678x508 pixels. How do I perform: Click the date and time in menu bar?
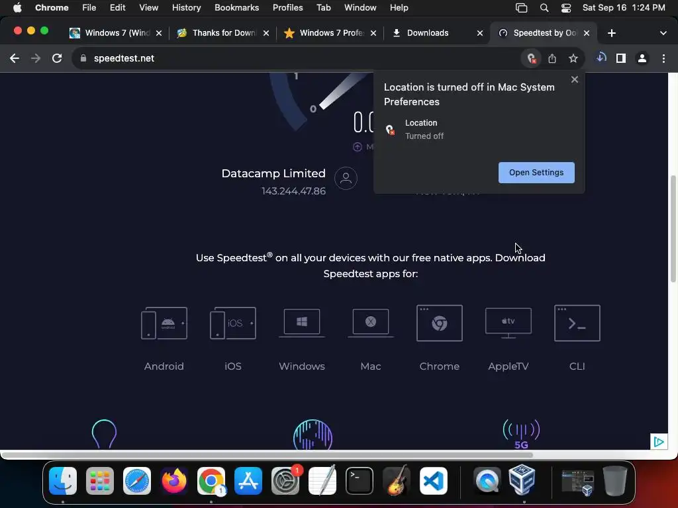pos(624,8)
